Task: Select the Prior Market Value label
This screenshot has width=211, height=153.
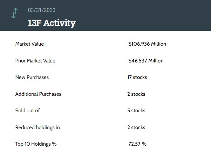Action: (35, 61)
